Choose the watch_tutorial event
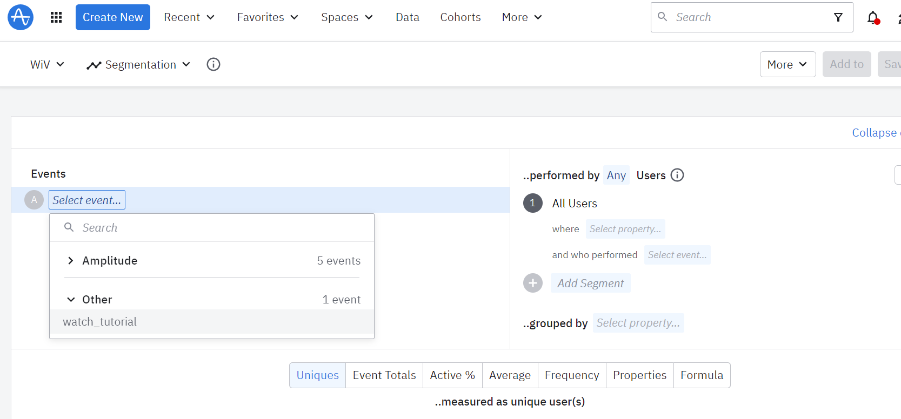Screen dimensions: 901x419 click(x=100, y=322)
